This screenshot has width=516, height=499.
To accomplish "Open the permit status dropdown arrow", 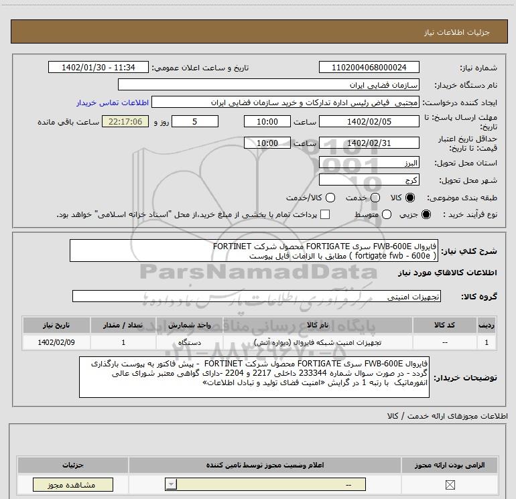I will [x=171, y=484].
